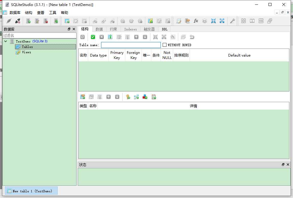Screen dimensions: 293x198
Task: Select the TestDemo (SQLite 3) database
Action: click(32, 41)
